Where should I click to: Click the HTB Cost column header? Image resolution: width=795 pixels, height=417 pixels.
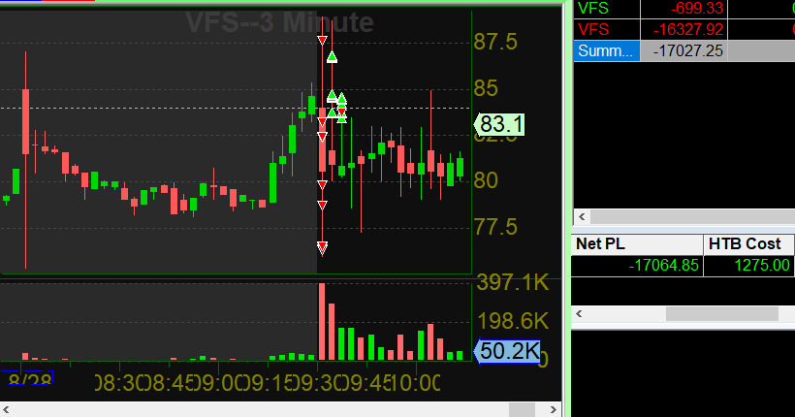click(x=748, y=244)
